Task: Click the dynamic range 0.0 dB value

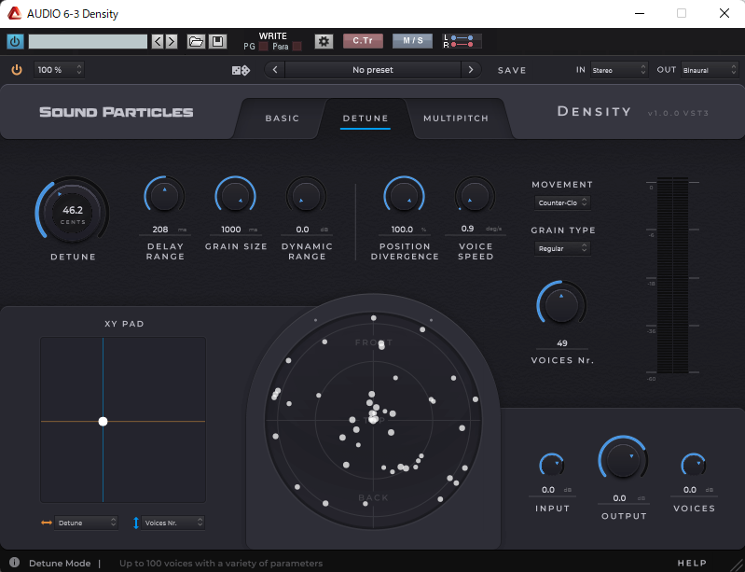Action: tap(303, 230)
